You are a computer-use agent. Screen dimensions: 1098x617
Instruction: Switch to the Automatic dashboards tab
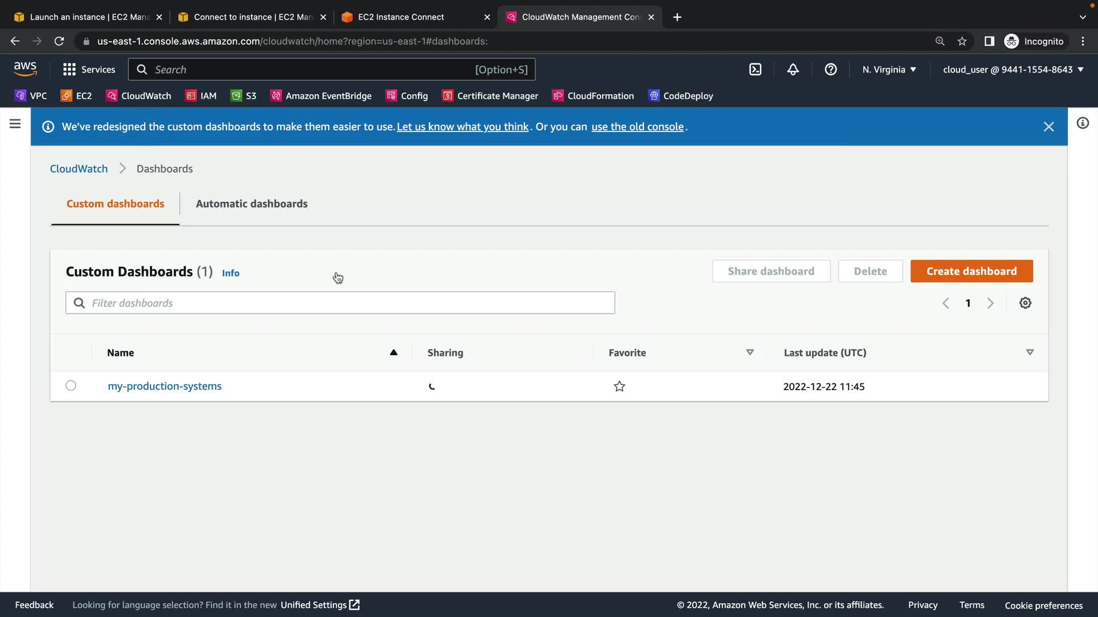click(252, 204)
